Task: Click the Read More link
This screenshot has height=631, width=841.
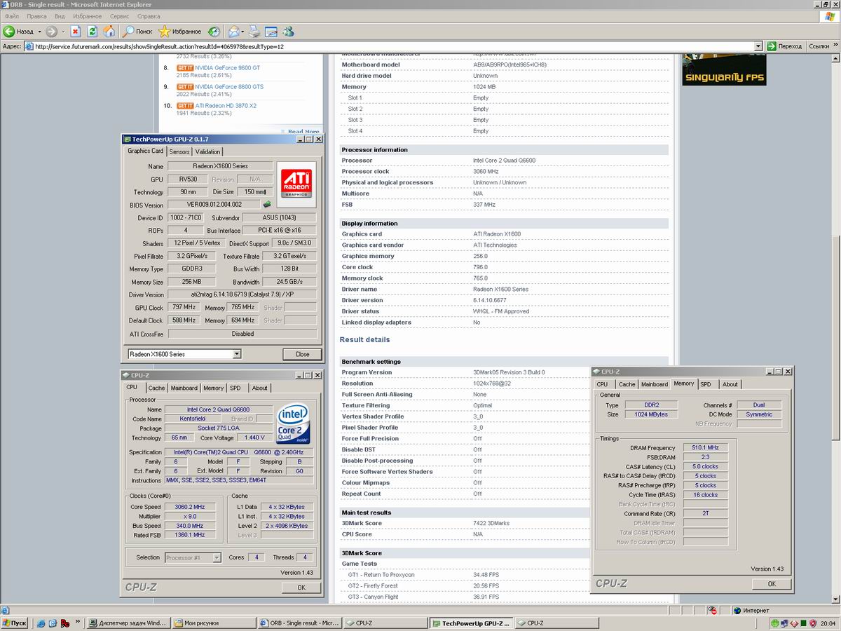Action: (x=303, y=131)
